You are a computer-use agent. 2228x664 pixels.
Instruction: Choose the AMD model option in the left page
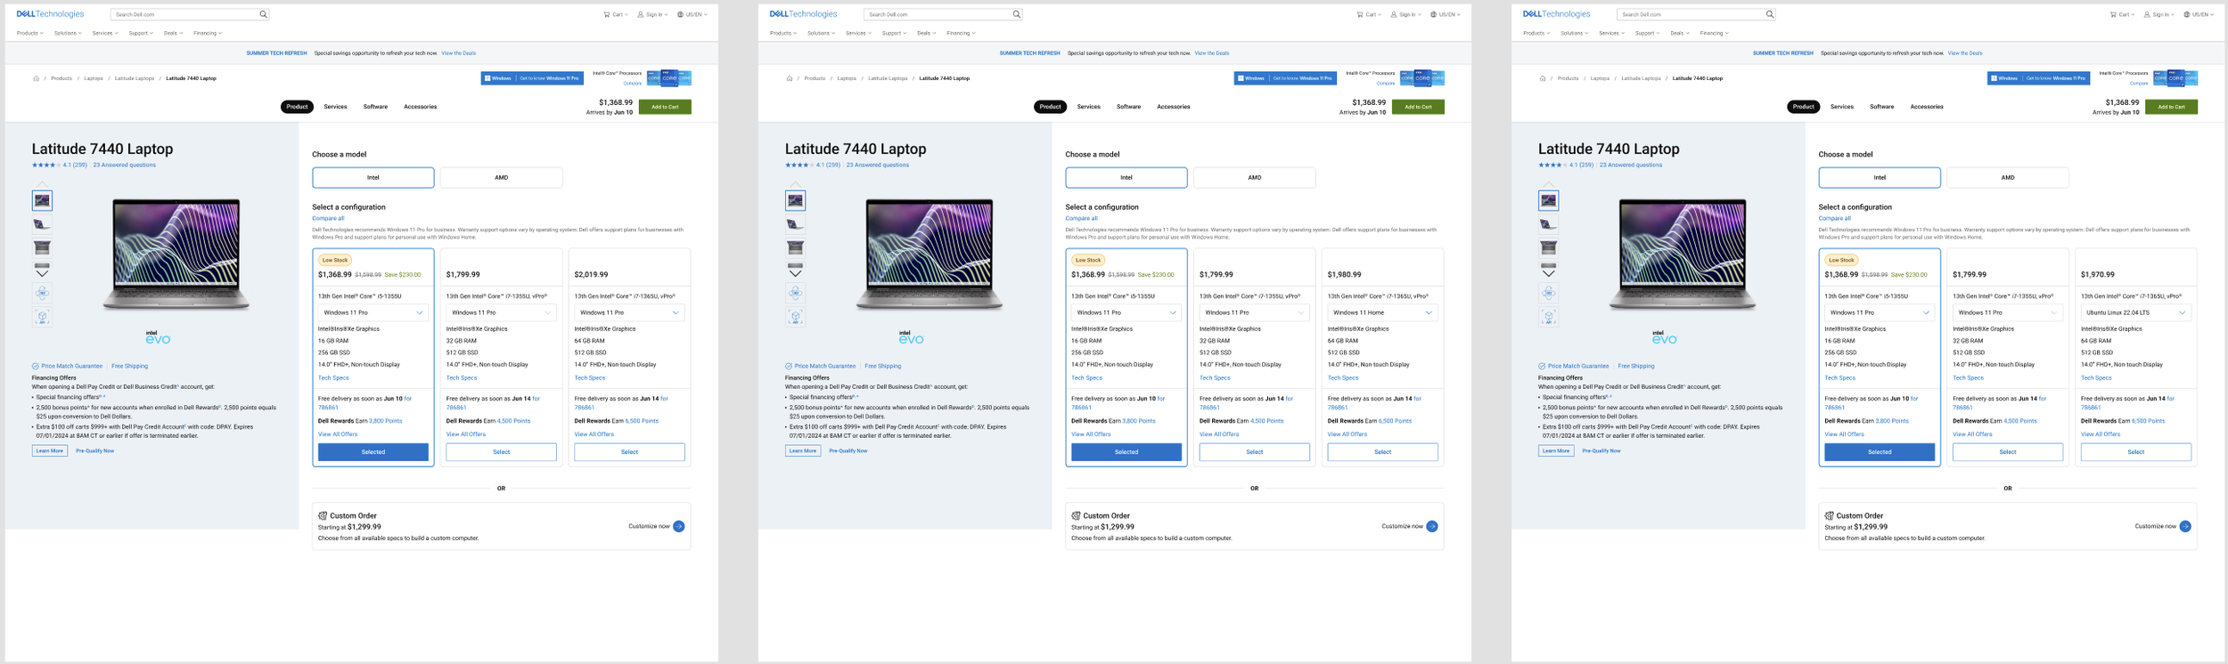click(x=501, y=177)
